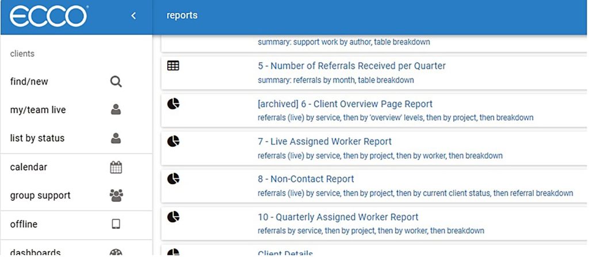Click the magnifier icon beside find/new
This screenshot has height=257, width=589.
tap(116, 81)
